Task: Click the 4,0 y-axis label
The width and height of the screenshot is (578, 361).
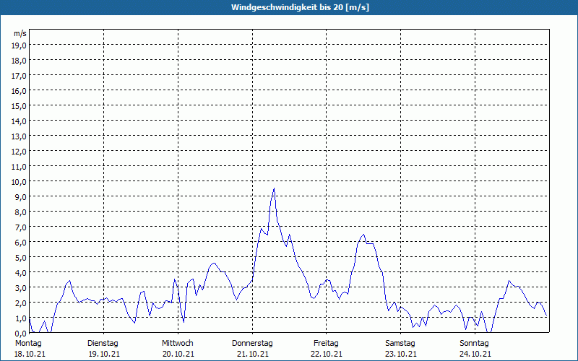Action: click(20, 273)
